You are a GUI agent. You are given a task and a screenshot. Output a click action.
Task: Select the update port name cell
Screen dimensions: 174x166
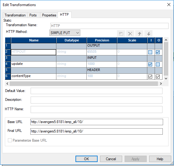[34, 64]
